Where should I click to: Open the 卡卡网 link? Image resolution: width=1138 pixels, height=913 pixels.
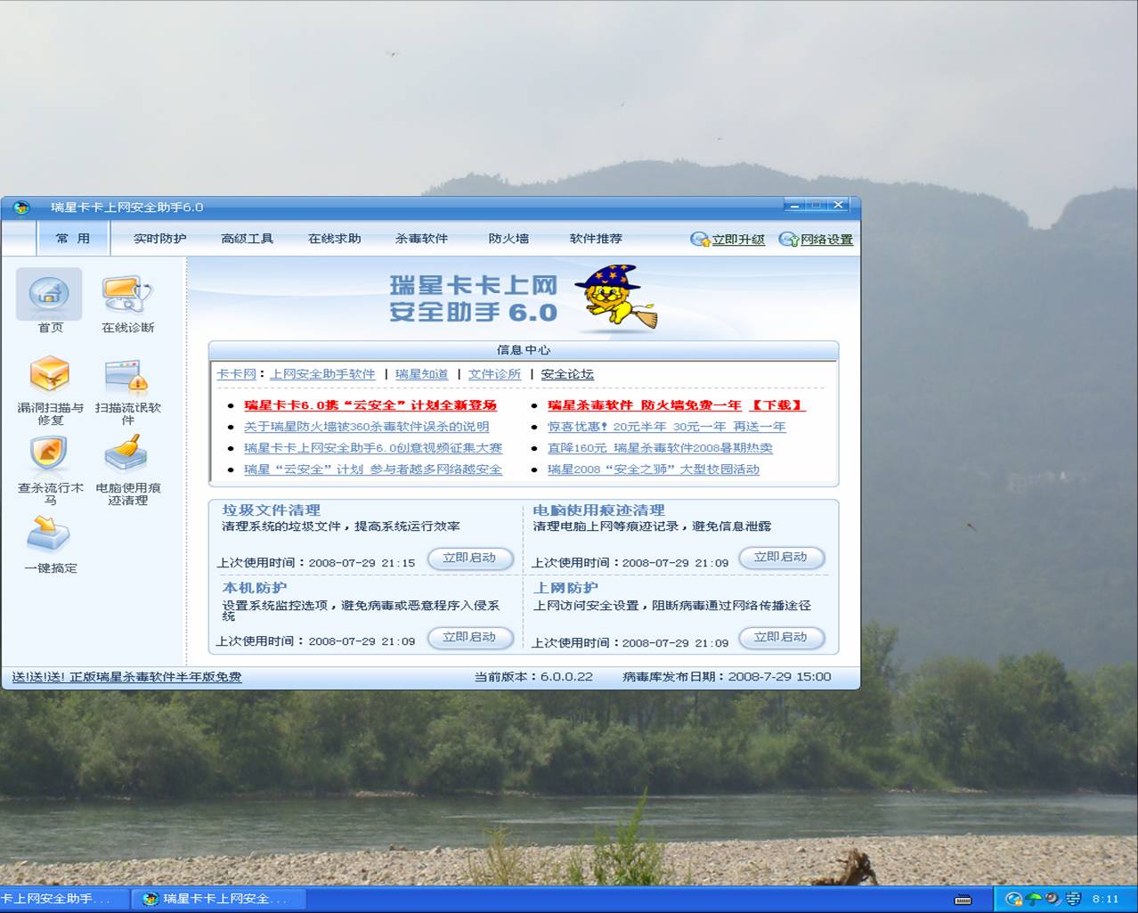236,374
